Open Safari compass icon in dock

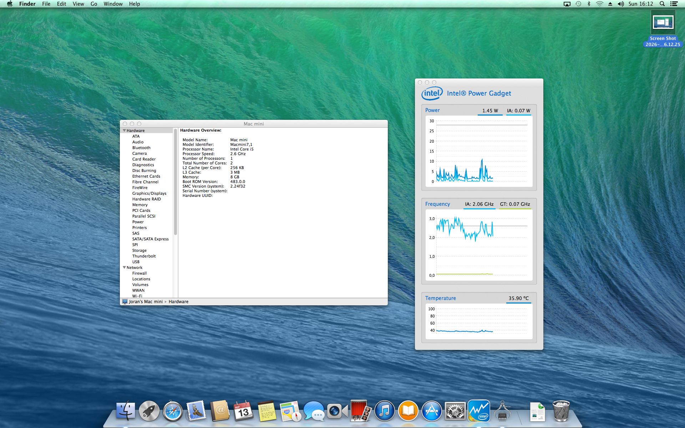pyautogui.click(x=173, y=411)
